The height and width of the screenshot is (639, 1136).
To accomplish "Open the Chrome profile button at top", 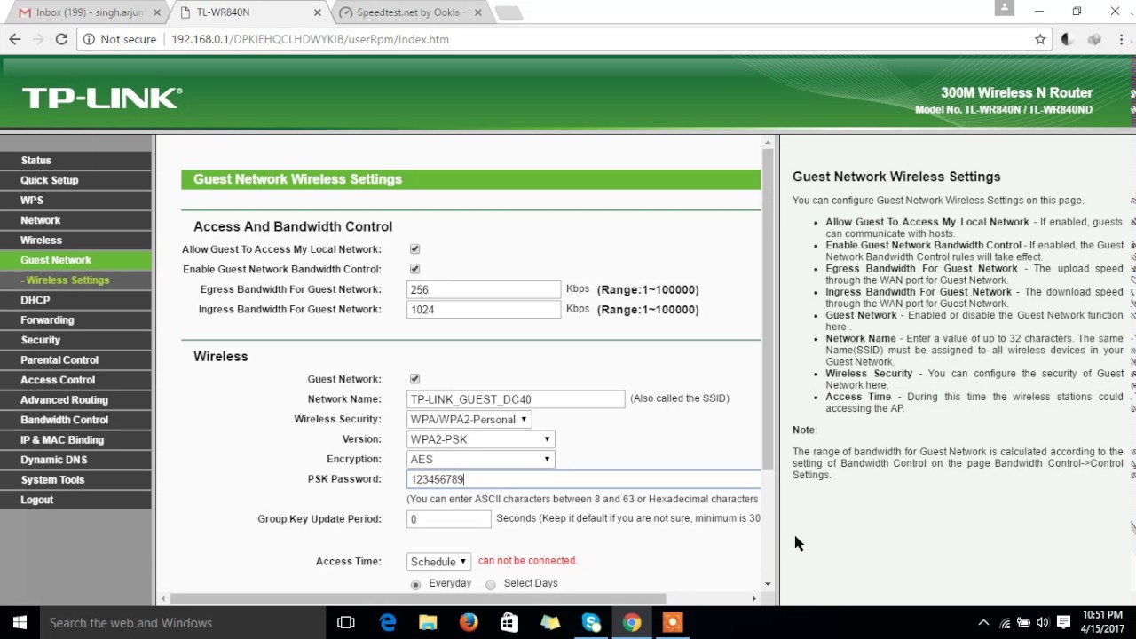I will (x=1005, y=8).
